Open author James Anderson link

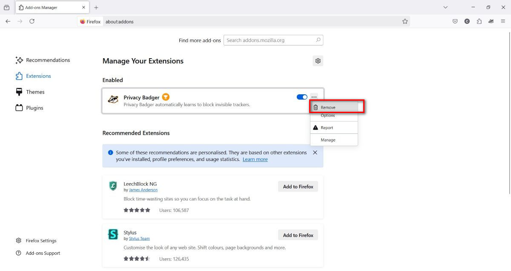tap(143, 190)
